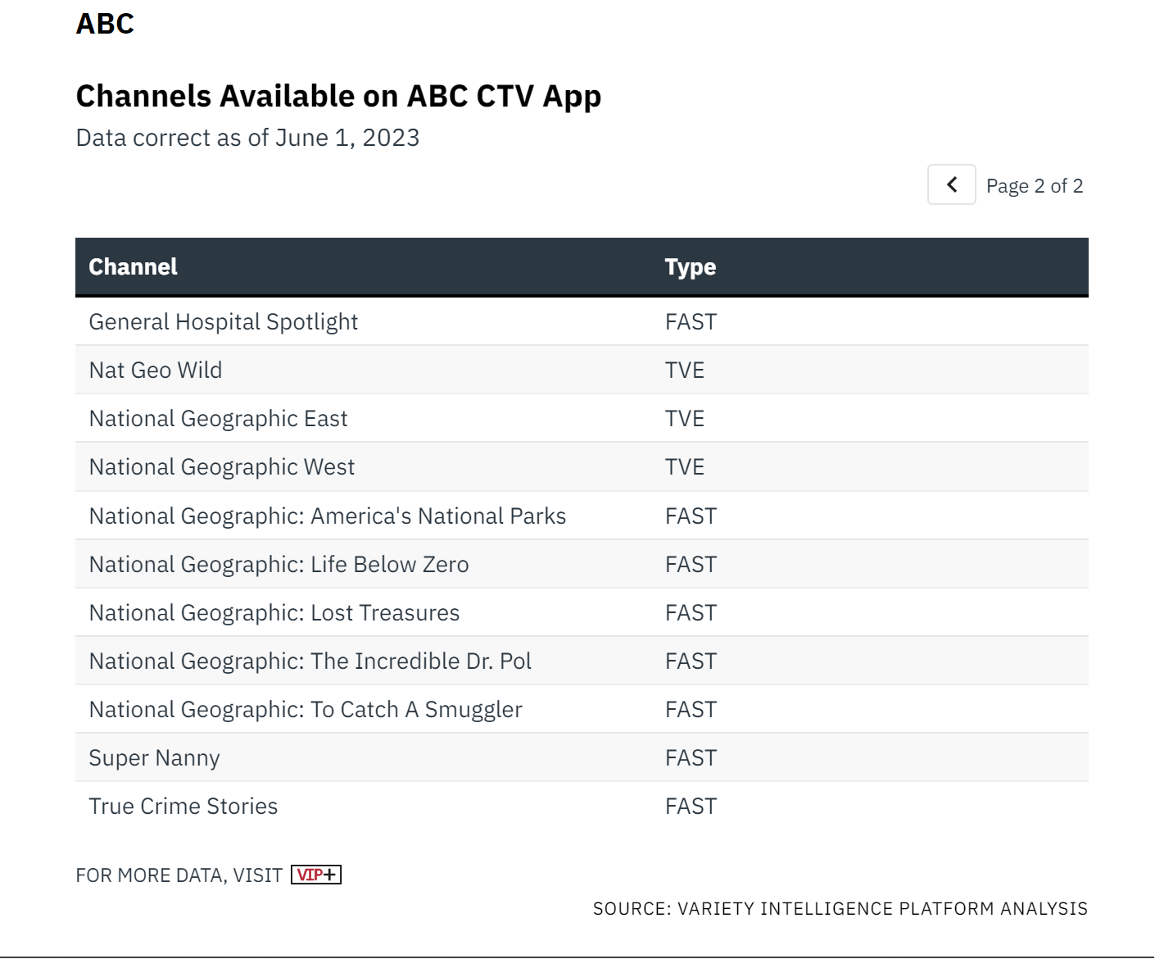Screen dimensions: 1155x959
Task: Click FAST type for America's National Parks
Action: (691, 516)
